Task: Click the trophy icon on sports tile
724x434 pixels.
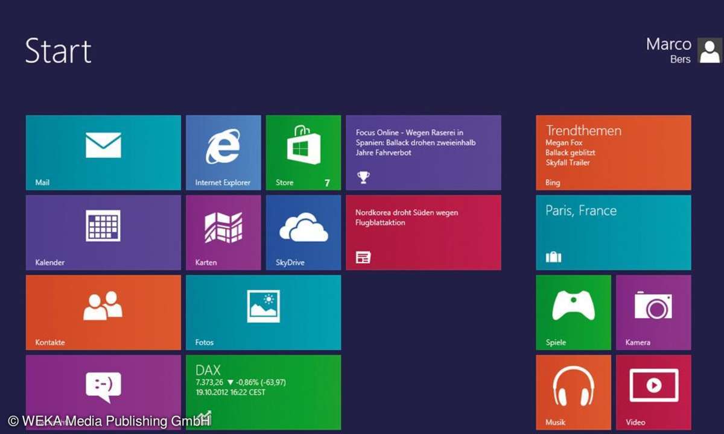Action: tap(363, 177)
